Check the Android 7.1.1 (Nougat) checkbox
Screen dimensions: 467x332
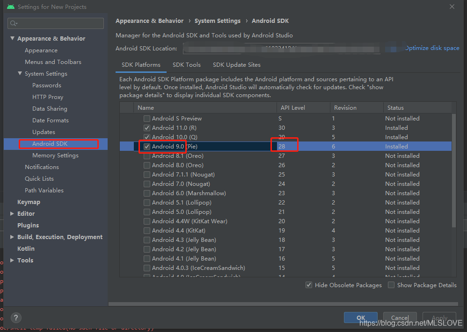[x=147, y=175]
